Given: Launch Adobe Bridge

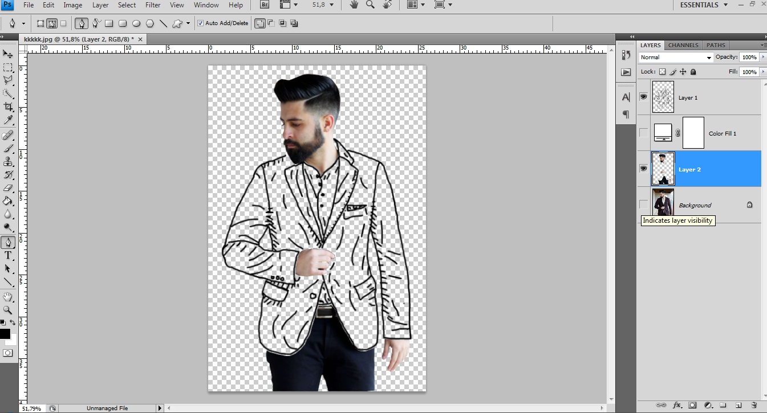Looking at the screenshot, I should tap(265, 5).
